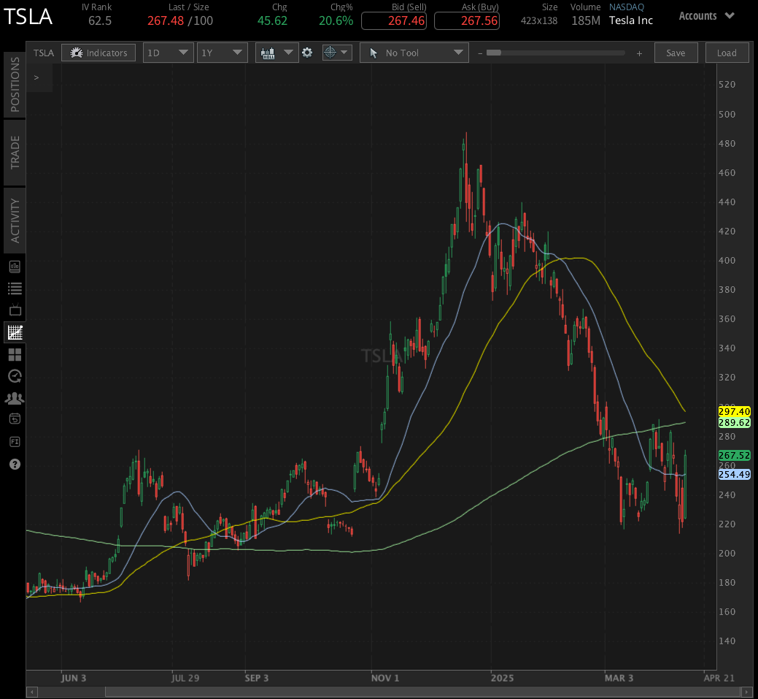Switch to the TRADE tab

15,152
